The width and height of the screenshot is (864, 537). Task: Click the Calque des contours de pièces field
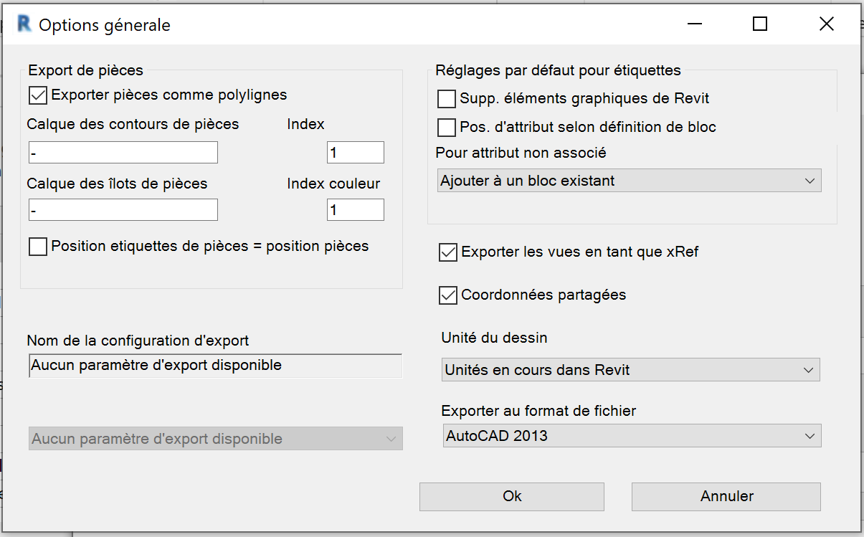coord(123,153)
